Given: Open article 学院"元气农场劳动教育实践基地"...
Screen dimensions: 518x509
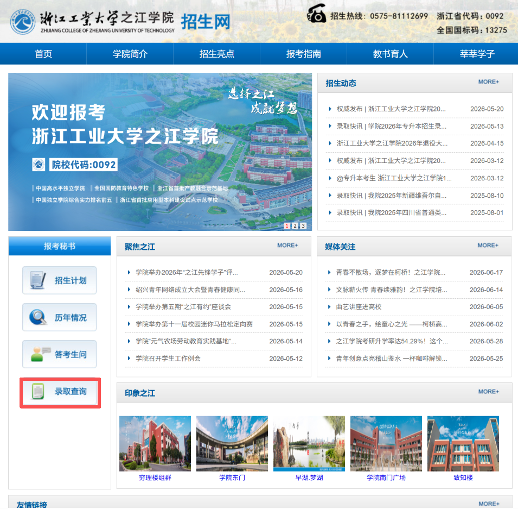Looking at the screenshot, I should tap(186, 341).
